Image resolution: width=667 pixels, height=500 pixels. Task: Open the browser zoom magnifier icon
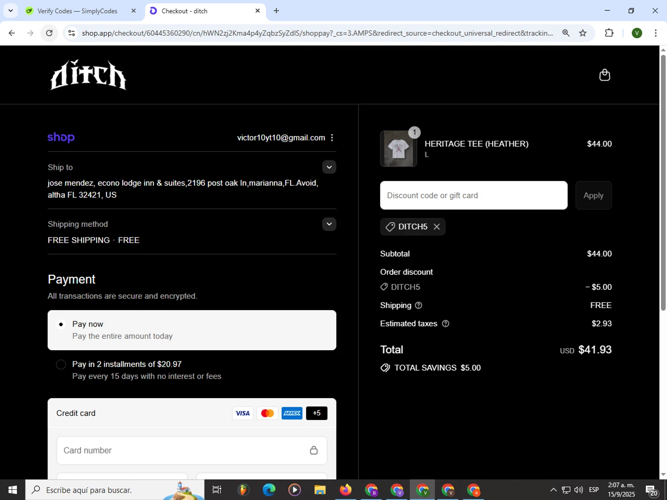[x=566, y=33]
